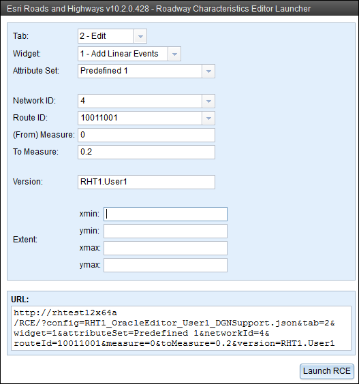
Task: Click the ymax extent input
Action: pos(166,266)
